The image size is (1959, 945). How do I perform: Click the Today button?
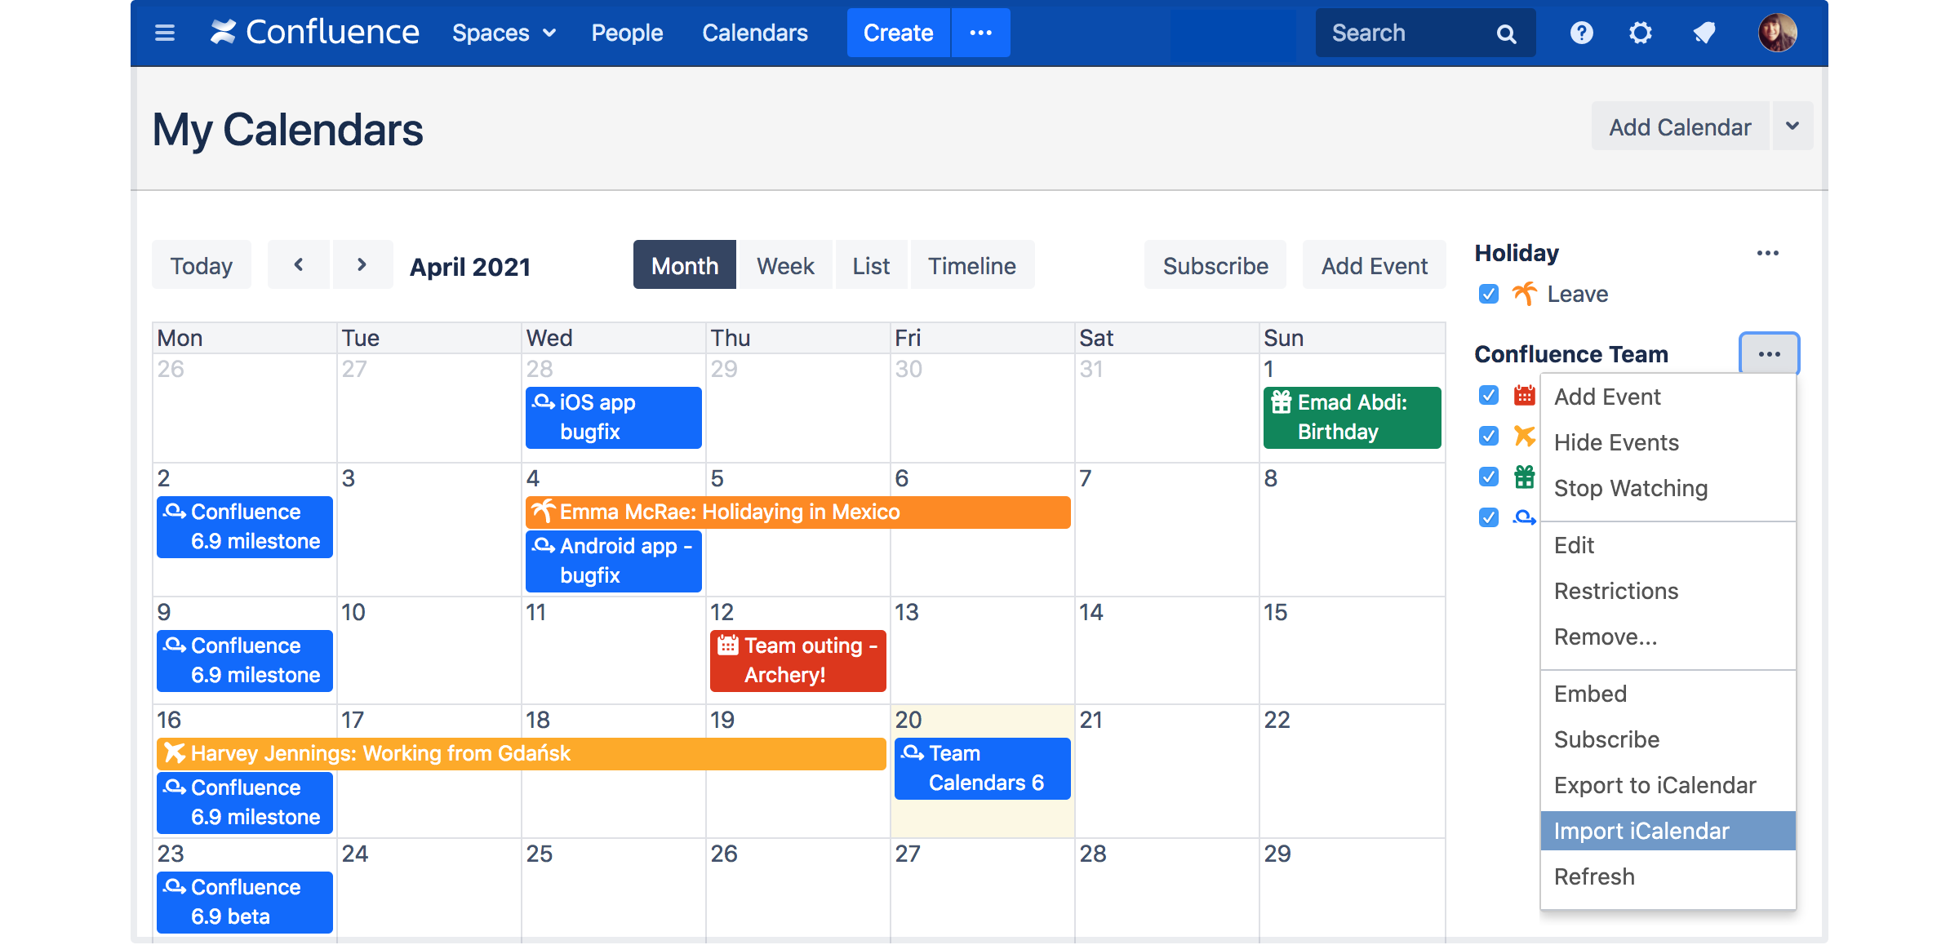[202, 264]
